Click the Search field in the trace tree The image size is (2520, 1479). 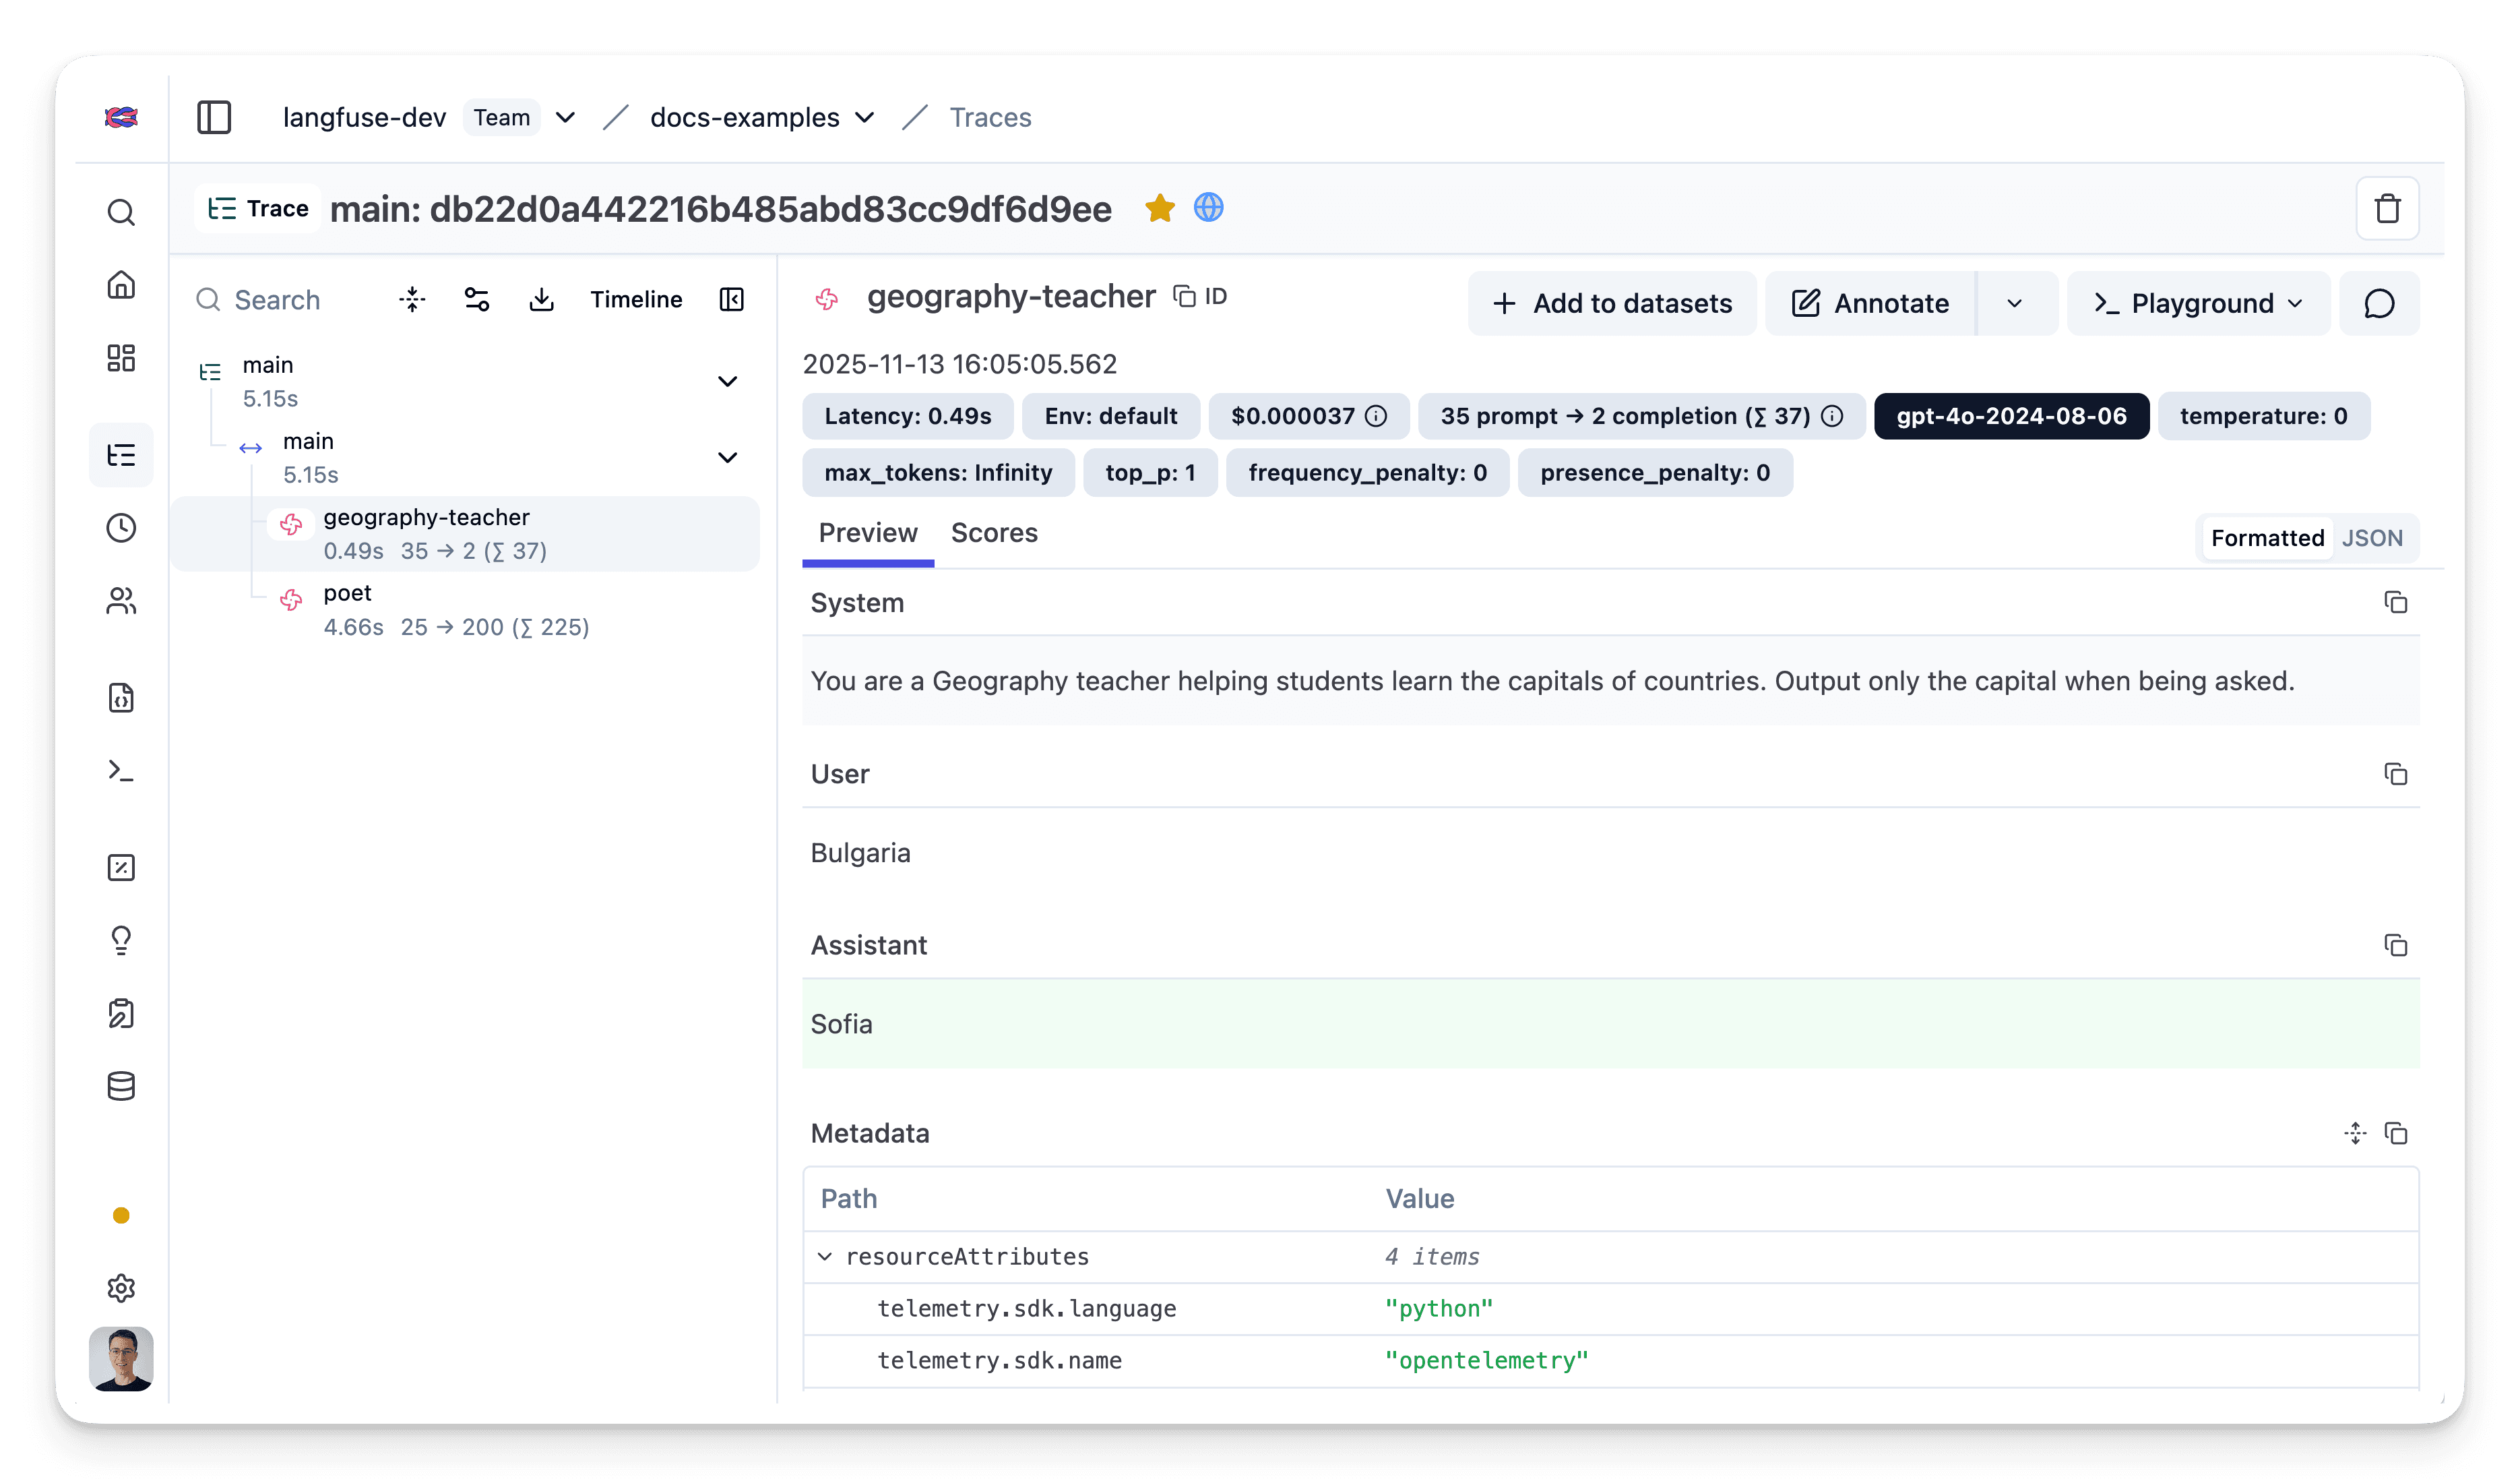[276, 299]
